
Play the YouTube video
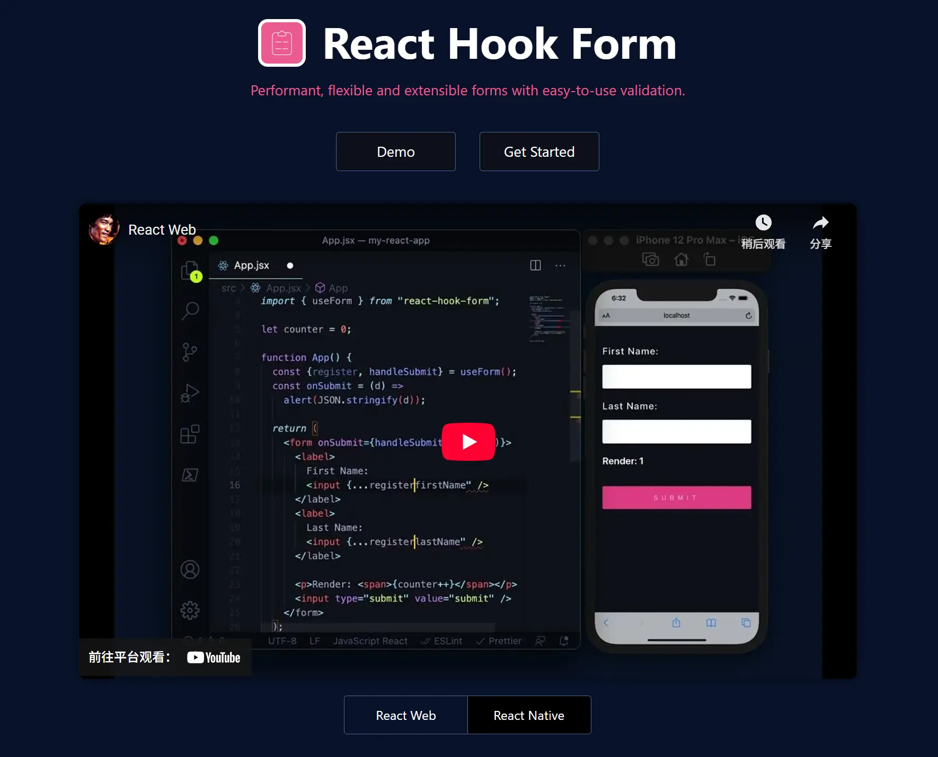pyautogui.click(x=468, y=441)
